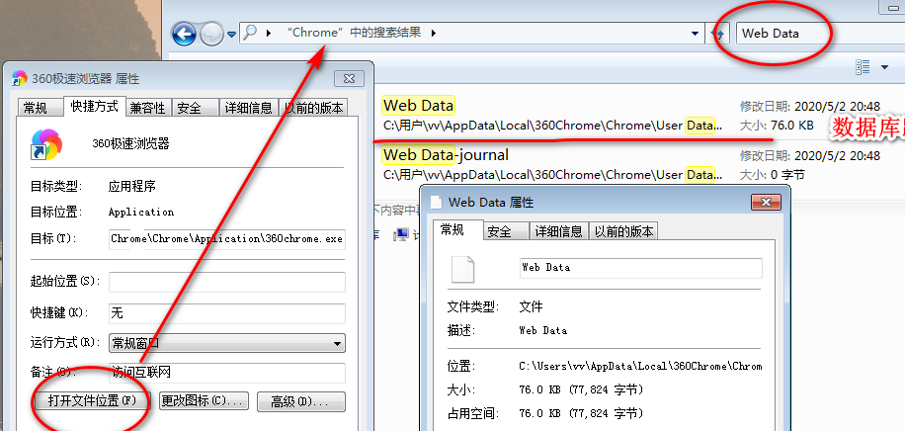Expand the 运行方式 combo box
This screenshot has height=431, width=905.
click(x=337, y=344)
